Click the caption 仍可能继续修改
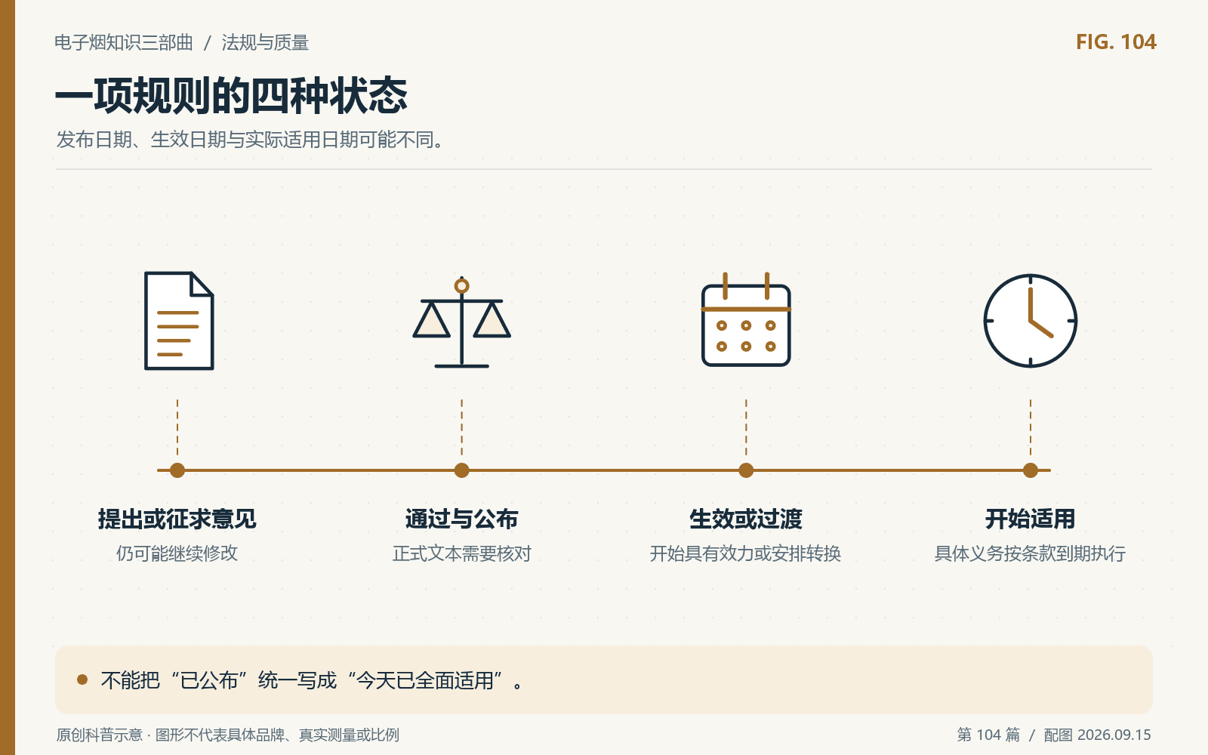The height and width of the screenshot is (755, 1208). [177, 553]
